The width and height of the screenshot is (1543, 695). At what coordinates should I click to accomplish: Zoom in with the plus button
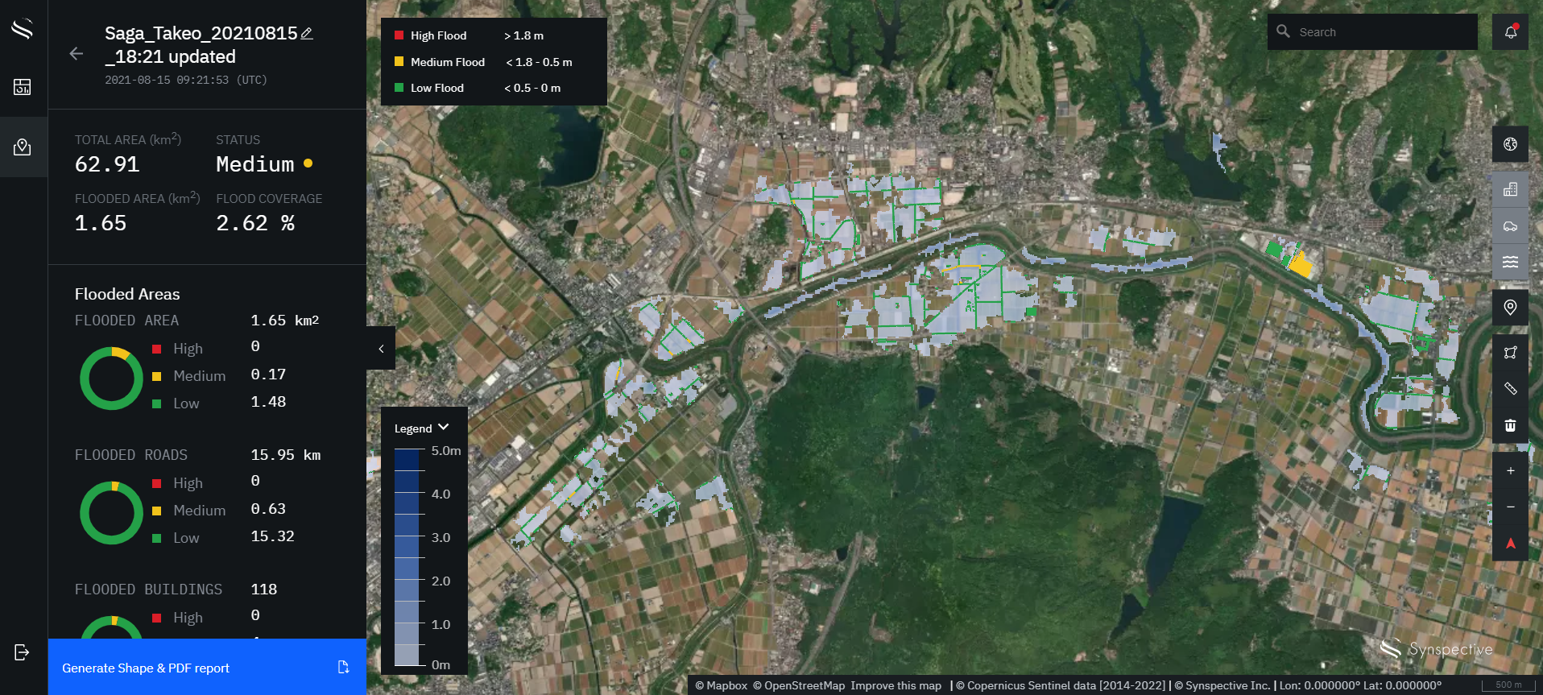coord(1510,470)
